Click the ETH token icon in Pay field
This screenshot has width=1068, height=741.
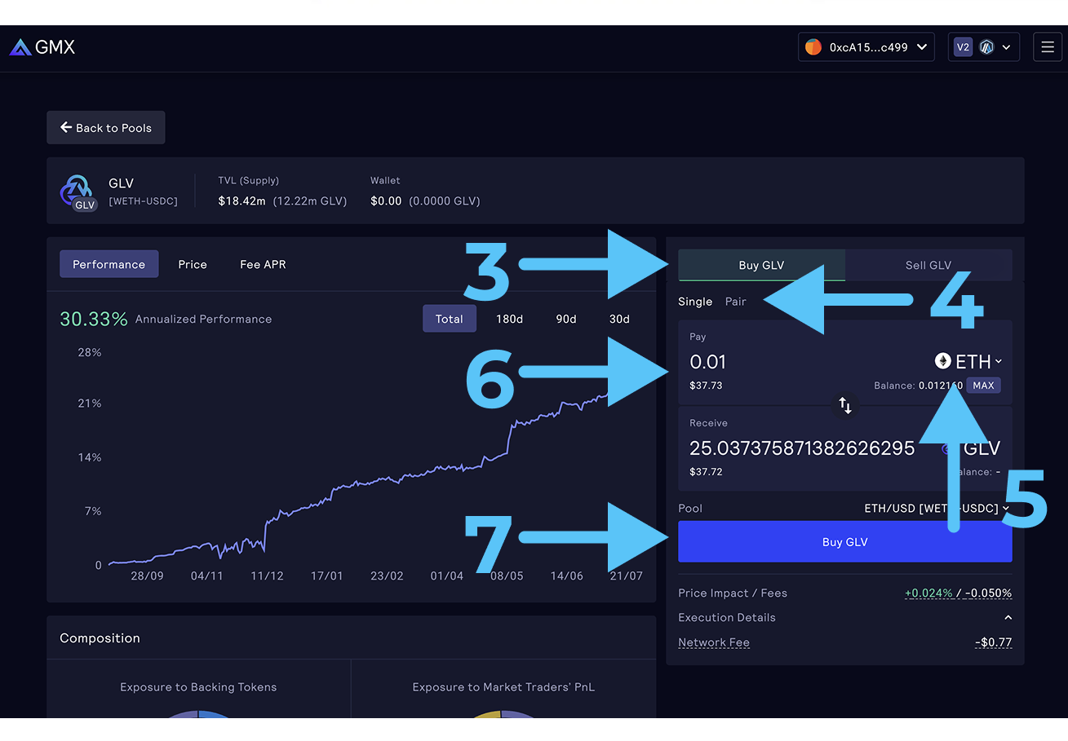(x=942, y=360)
